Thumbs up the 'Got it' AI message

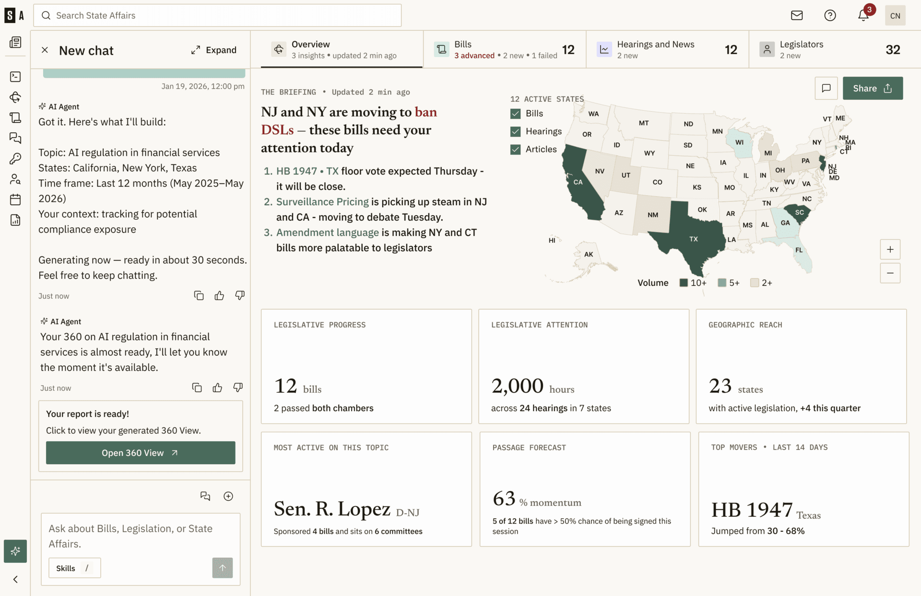[219, 295]
